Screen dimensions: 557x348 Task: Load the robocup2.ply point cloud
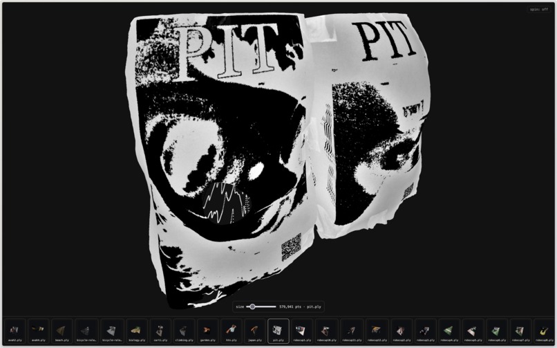[x=402, y=331]
